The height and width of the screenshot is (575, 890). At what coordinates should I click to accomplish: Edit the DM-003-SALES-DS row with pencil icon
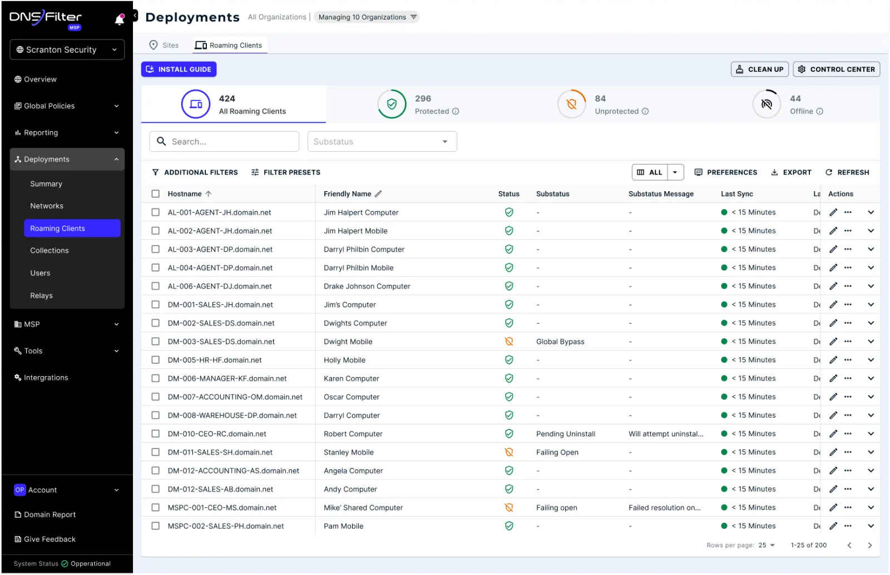click(833, 342)
